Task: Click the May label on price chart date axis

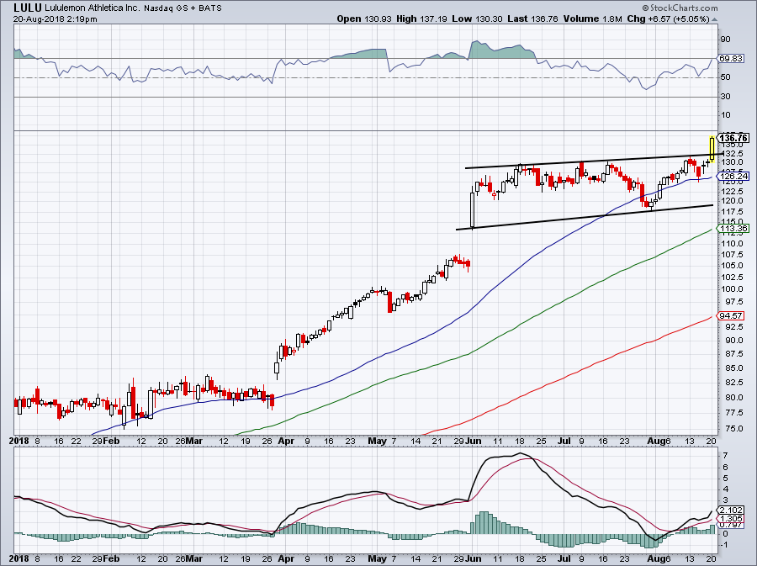Action: pyautogui.click(x=377, y=441)
